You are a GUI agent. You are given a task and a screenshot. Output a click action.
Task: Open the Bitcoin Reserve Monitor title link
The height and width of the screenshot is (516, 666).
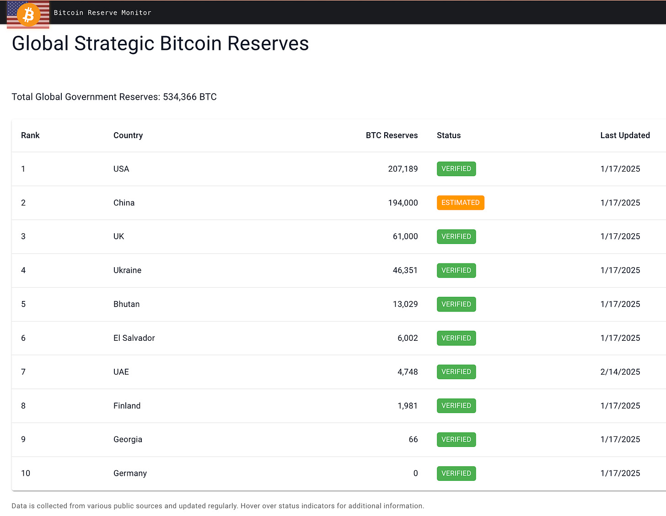[x=102, y=13]
